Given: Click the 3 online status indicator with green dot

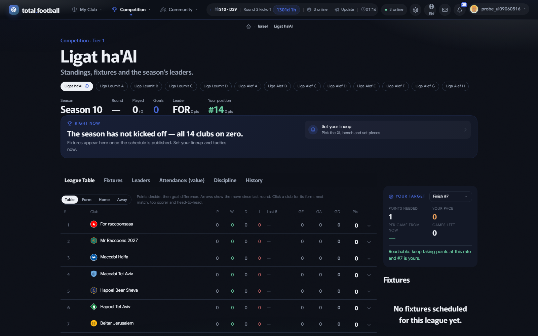Looking at the screenshot, I should point(394,10).
